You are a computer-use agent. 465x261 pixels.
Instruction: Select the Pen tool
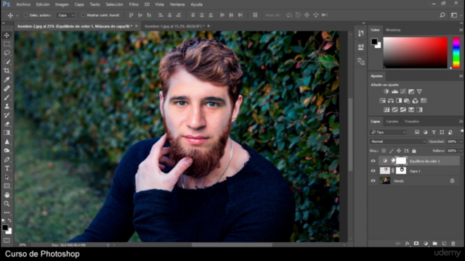[7, 159]
